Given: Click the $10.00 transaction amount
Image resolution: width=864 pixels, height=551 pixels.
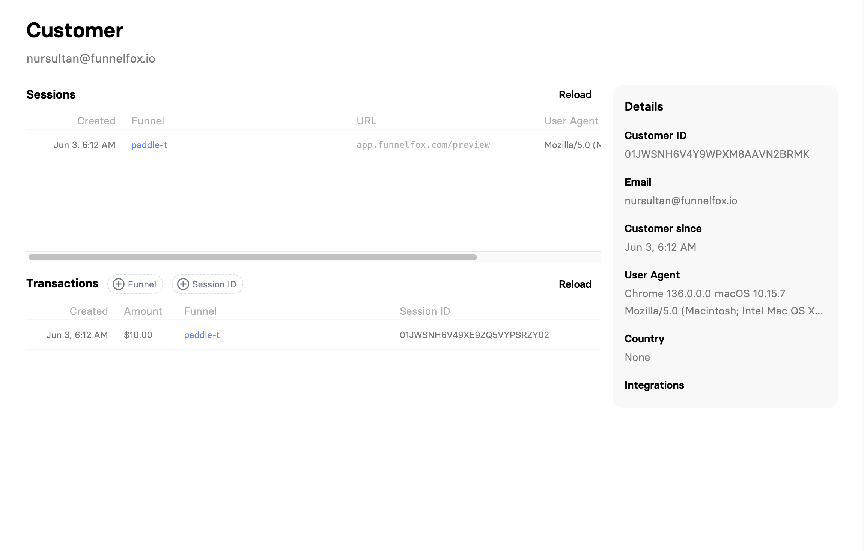Looking at the screenshot, I should 138,335.
